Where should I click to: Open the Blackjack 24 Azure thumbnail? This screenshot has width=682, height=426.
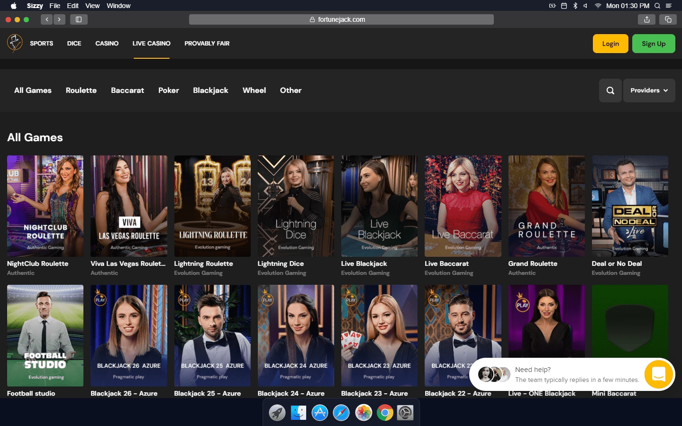296,335
